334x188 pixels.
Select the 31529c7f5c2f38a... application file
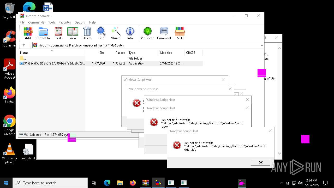[x=111, y=63]
